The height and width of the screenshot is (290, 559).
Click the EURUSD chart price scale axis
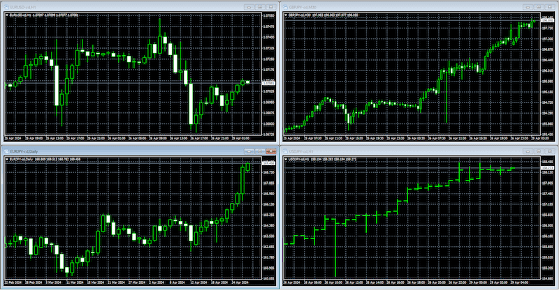(267, 70)
